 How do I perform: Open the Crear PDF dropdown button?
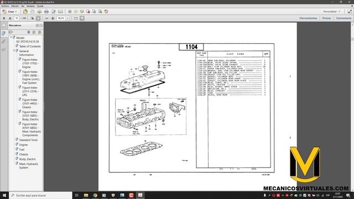(x=9, y=12)
